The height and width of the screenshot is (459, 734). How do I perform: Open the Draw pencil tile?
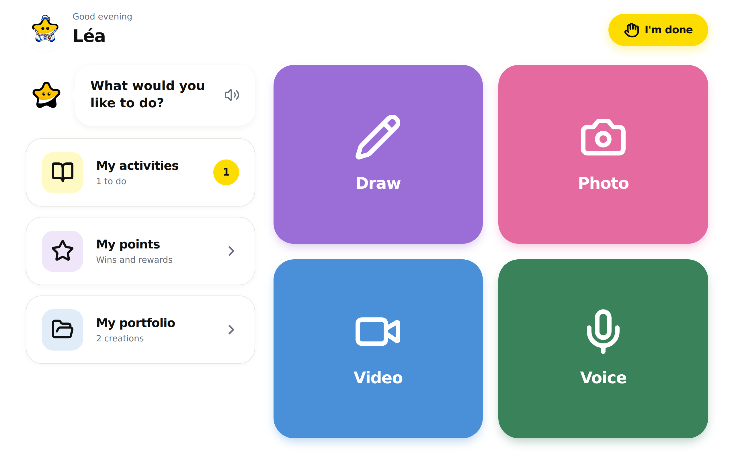378,154
